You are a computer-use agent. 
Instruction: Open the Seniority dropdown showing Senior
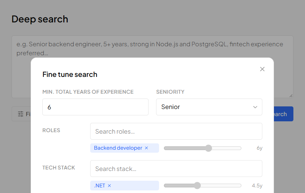point(209,107)
